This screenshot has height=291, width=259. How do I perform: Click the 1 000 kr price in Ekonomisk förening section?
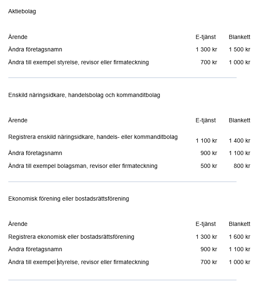pyautogui.click(x=239, y=262)
